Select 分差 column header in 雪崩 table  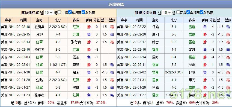click(x=213, y=20)
